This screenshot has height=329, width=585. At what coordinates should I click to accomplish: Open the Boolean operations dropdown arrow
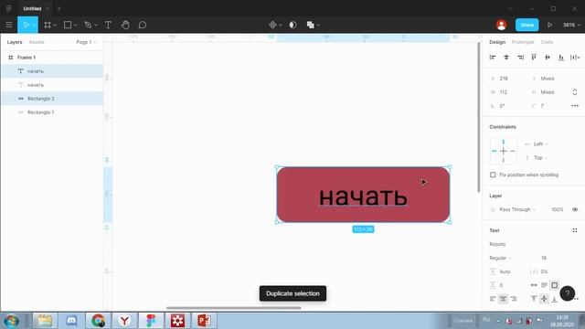click(x=318, y=25)
